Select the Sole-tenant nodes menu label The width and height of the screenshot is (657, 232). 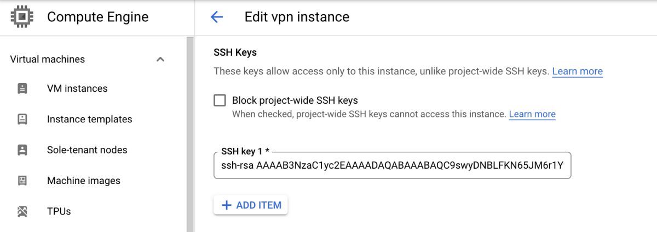[x=87, y=150]
